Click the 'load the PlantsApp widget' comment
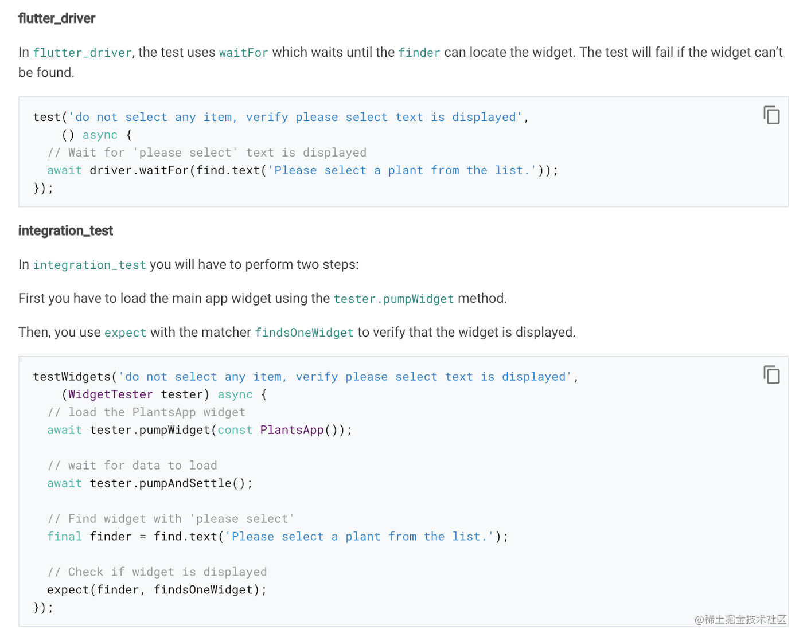Image resolution: width=803 pixels, height=641 pixels. pos(146,412)
